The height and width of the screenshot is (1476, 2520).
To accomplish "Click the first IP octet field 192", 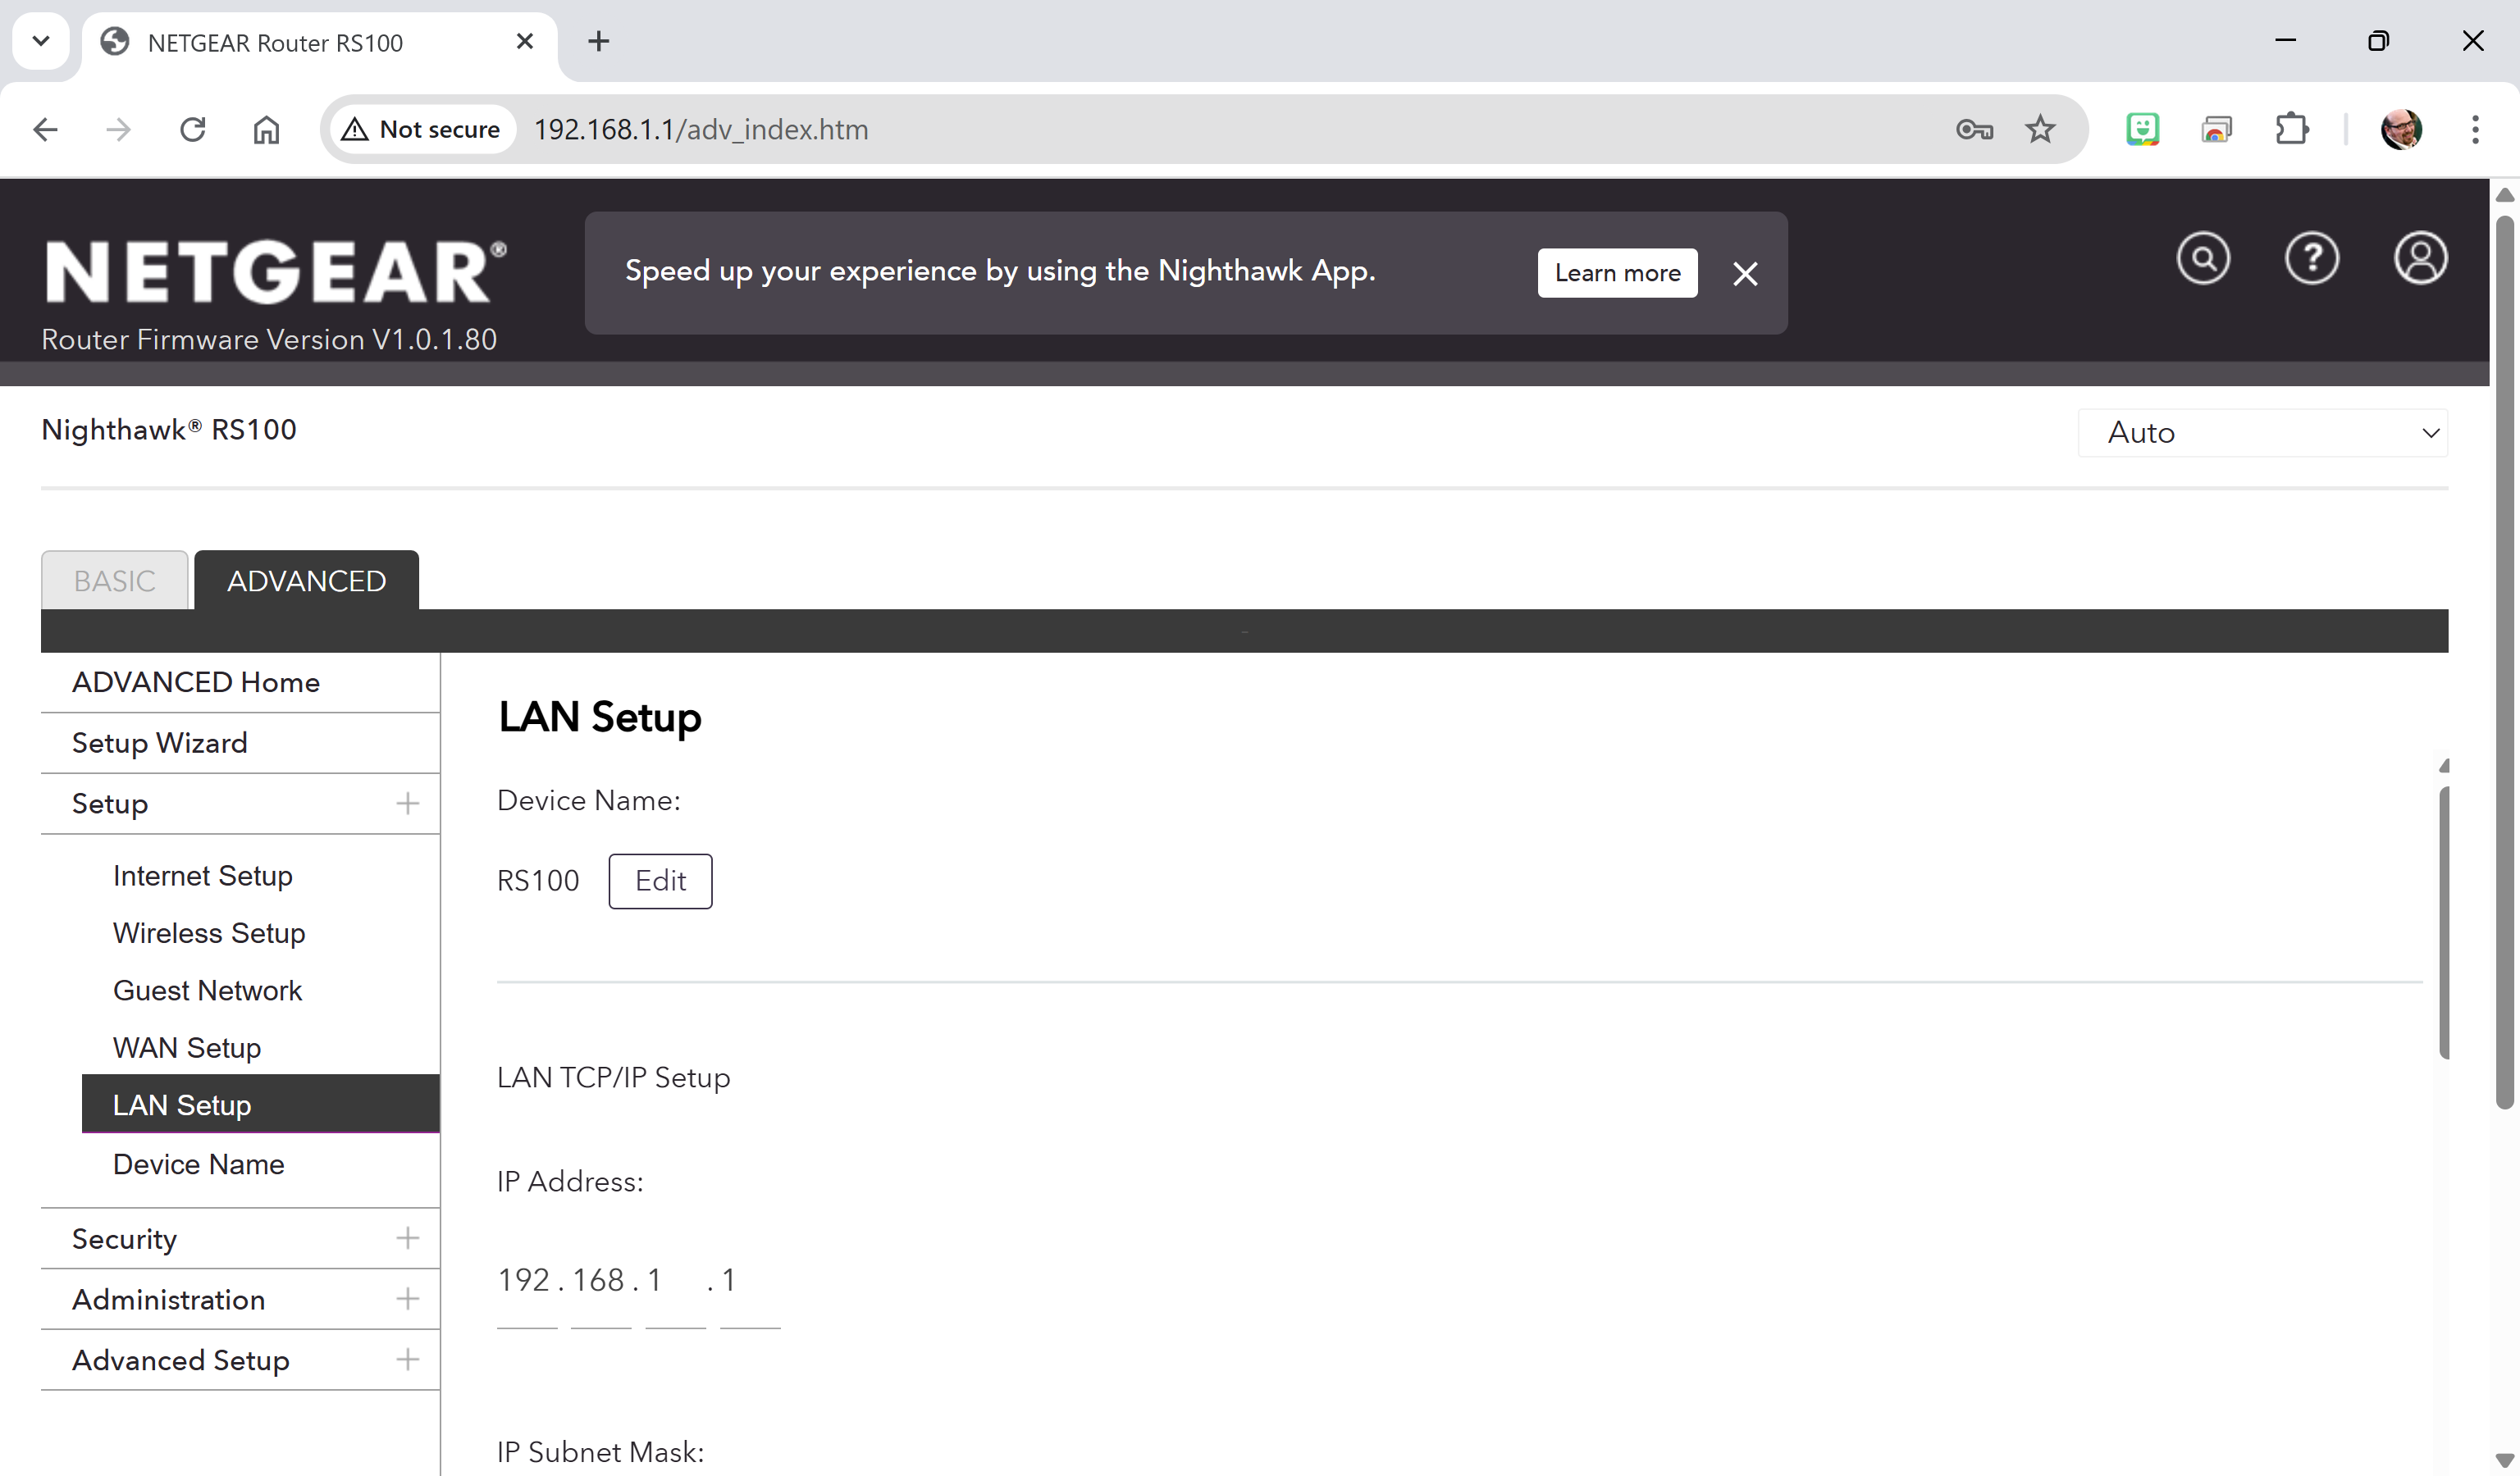I will coord(527,1282).
